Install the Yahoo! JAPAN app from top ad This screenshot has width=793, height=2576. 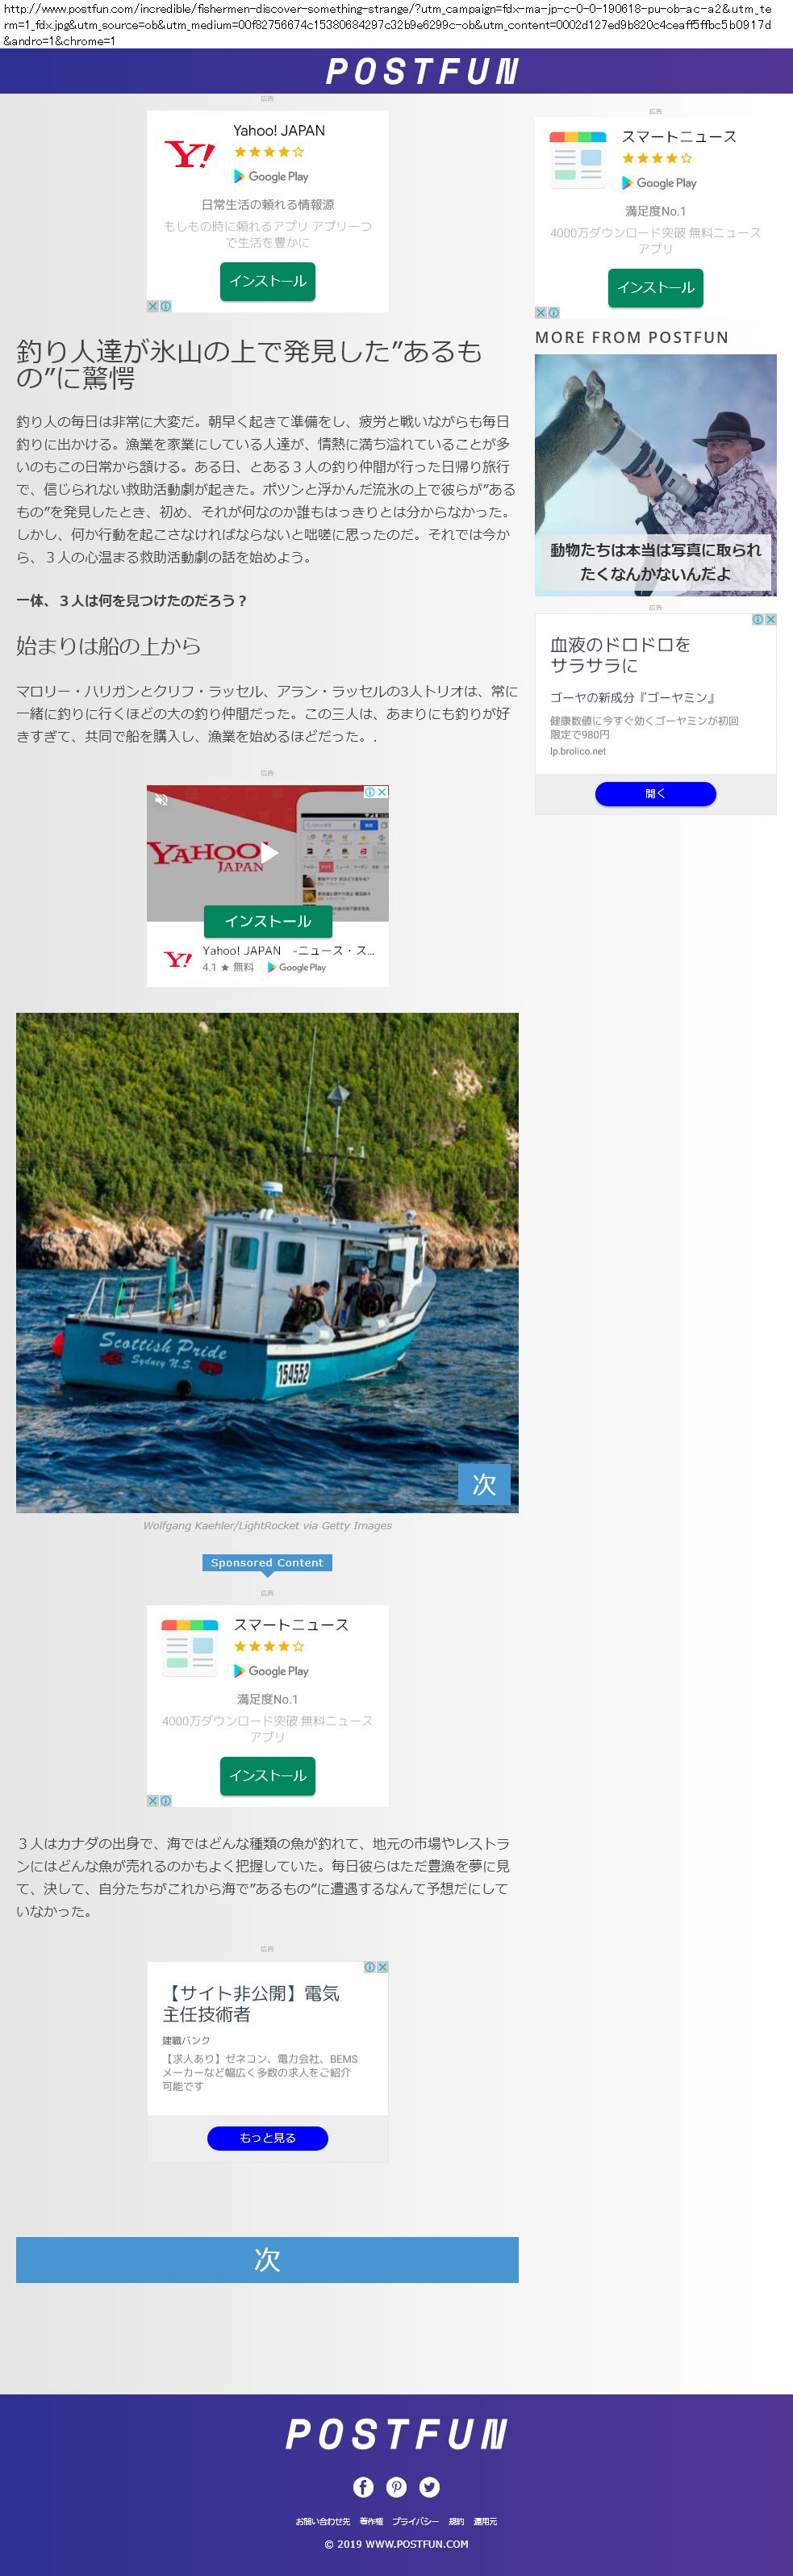click(268, 281)
